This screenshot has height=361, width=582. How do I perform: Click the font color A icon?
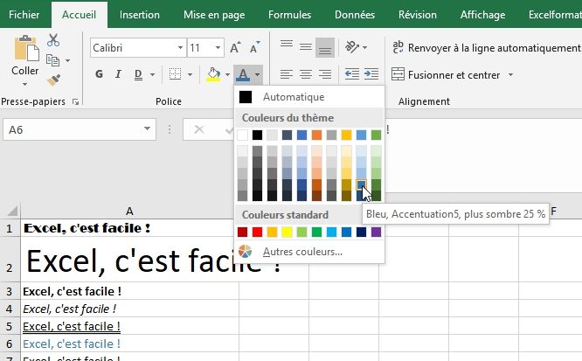coord(243,74)
